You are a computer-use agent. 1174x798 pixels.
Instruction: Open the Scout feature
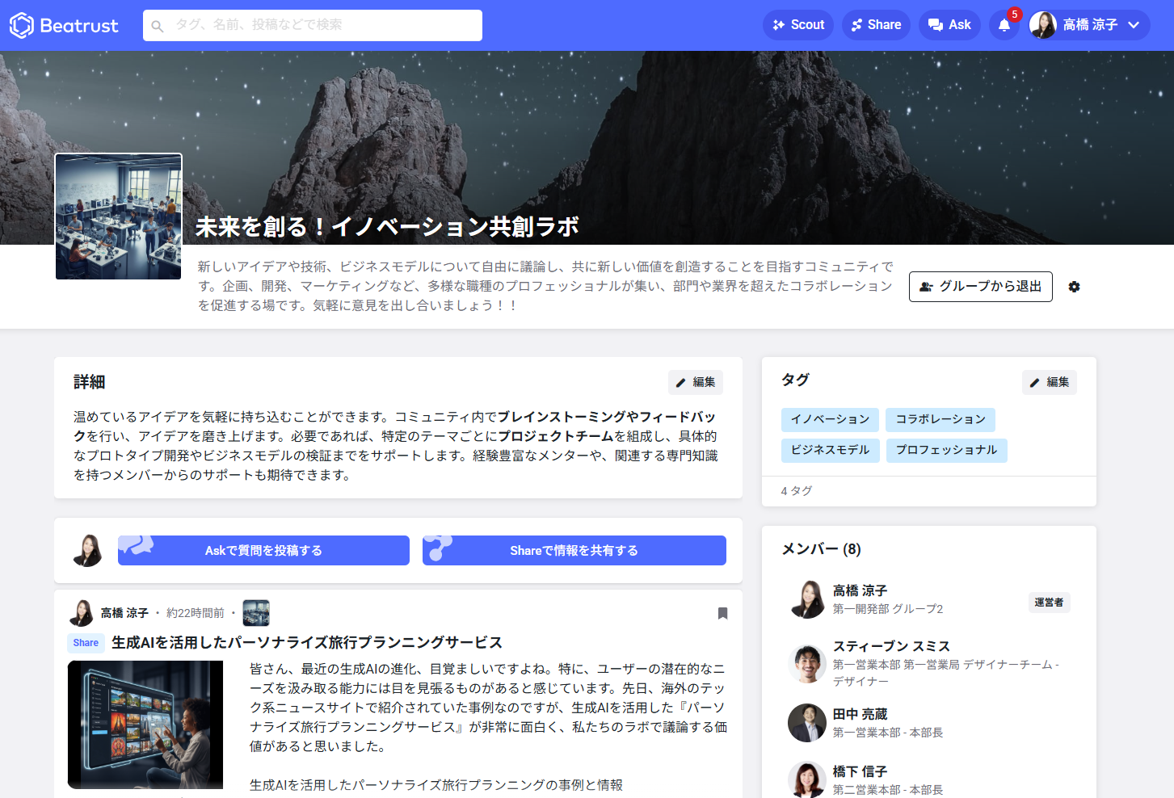click(x=798, y=25)
